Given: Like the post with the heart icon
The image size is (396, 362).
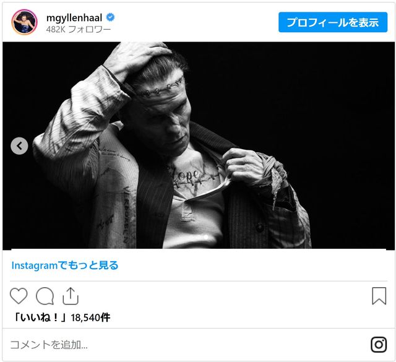Looking at the screenshot, I should tap(19, 296).
